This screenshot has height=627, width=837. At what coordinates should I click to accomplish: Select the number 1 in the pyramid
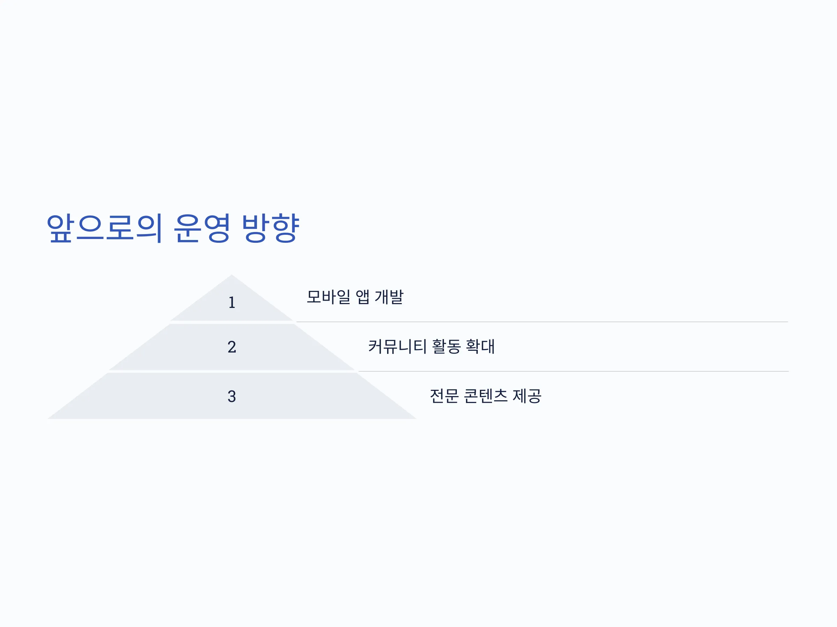(232, 302)
